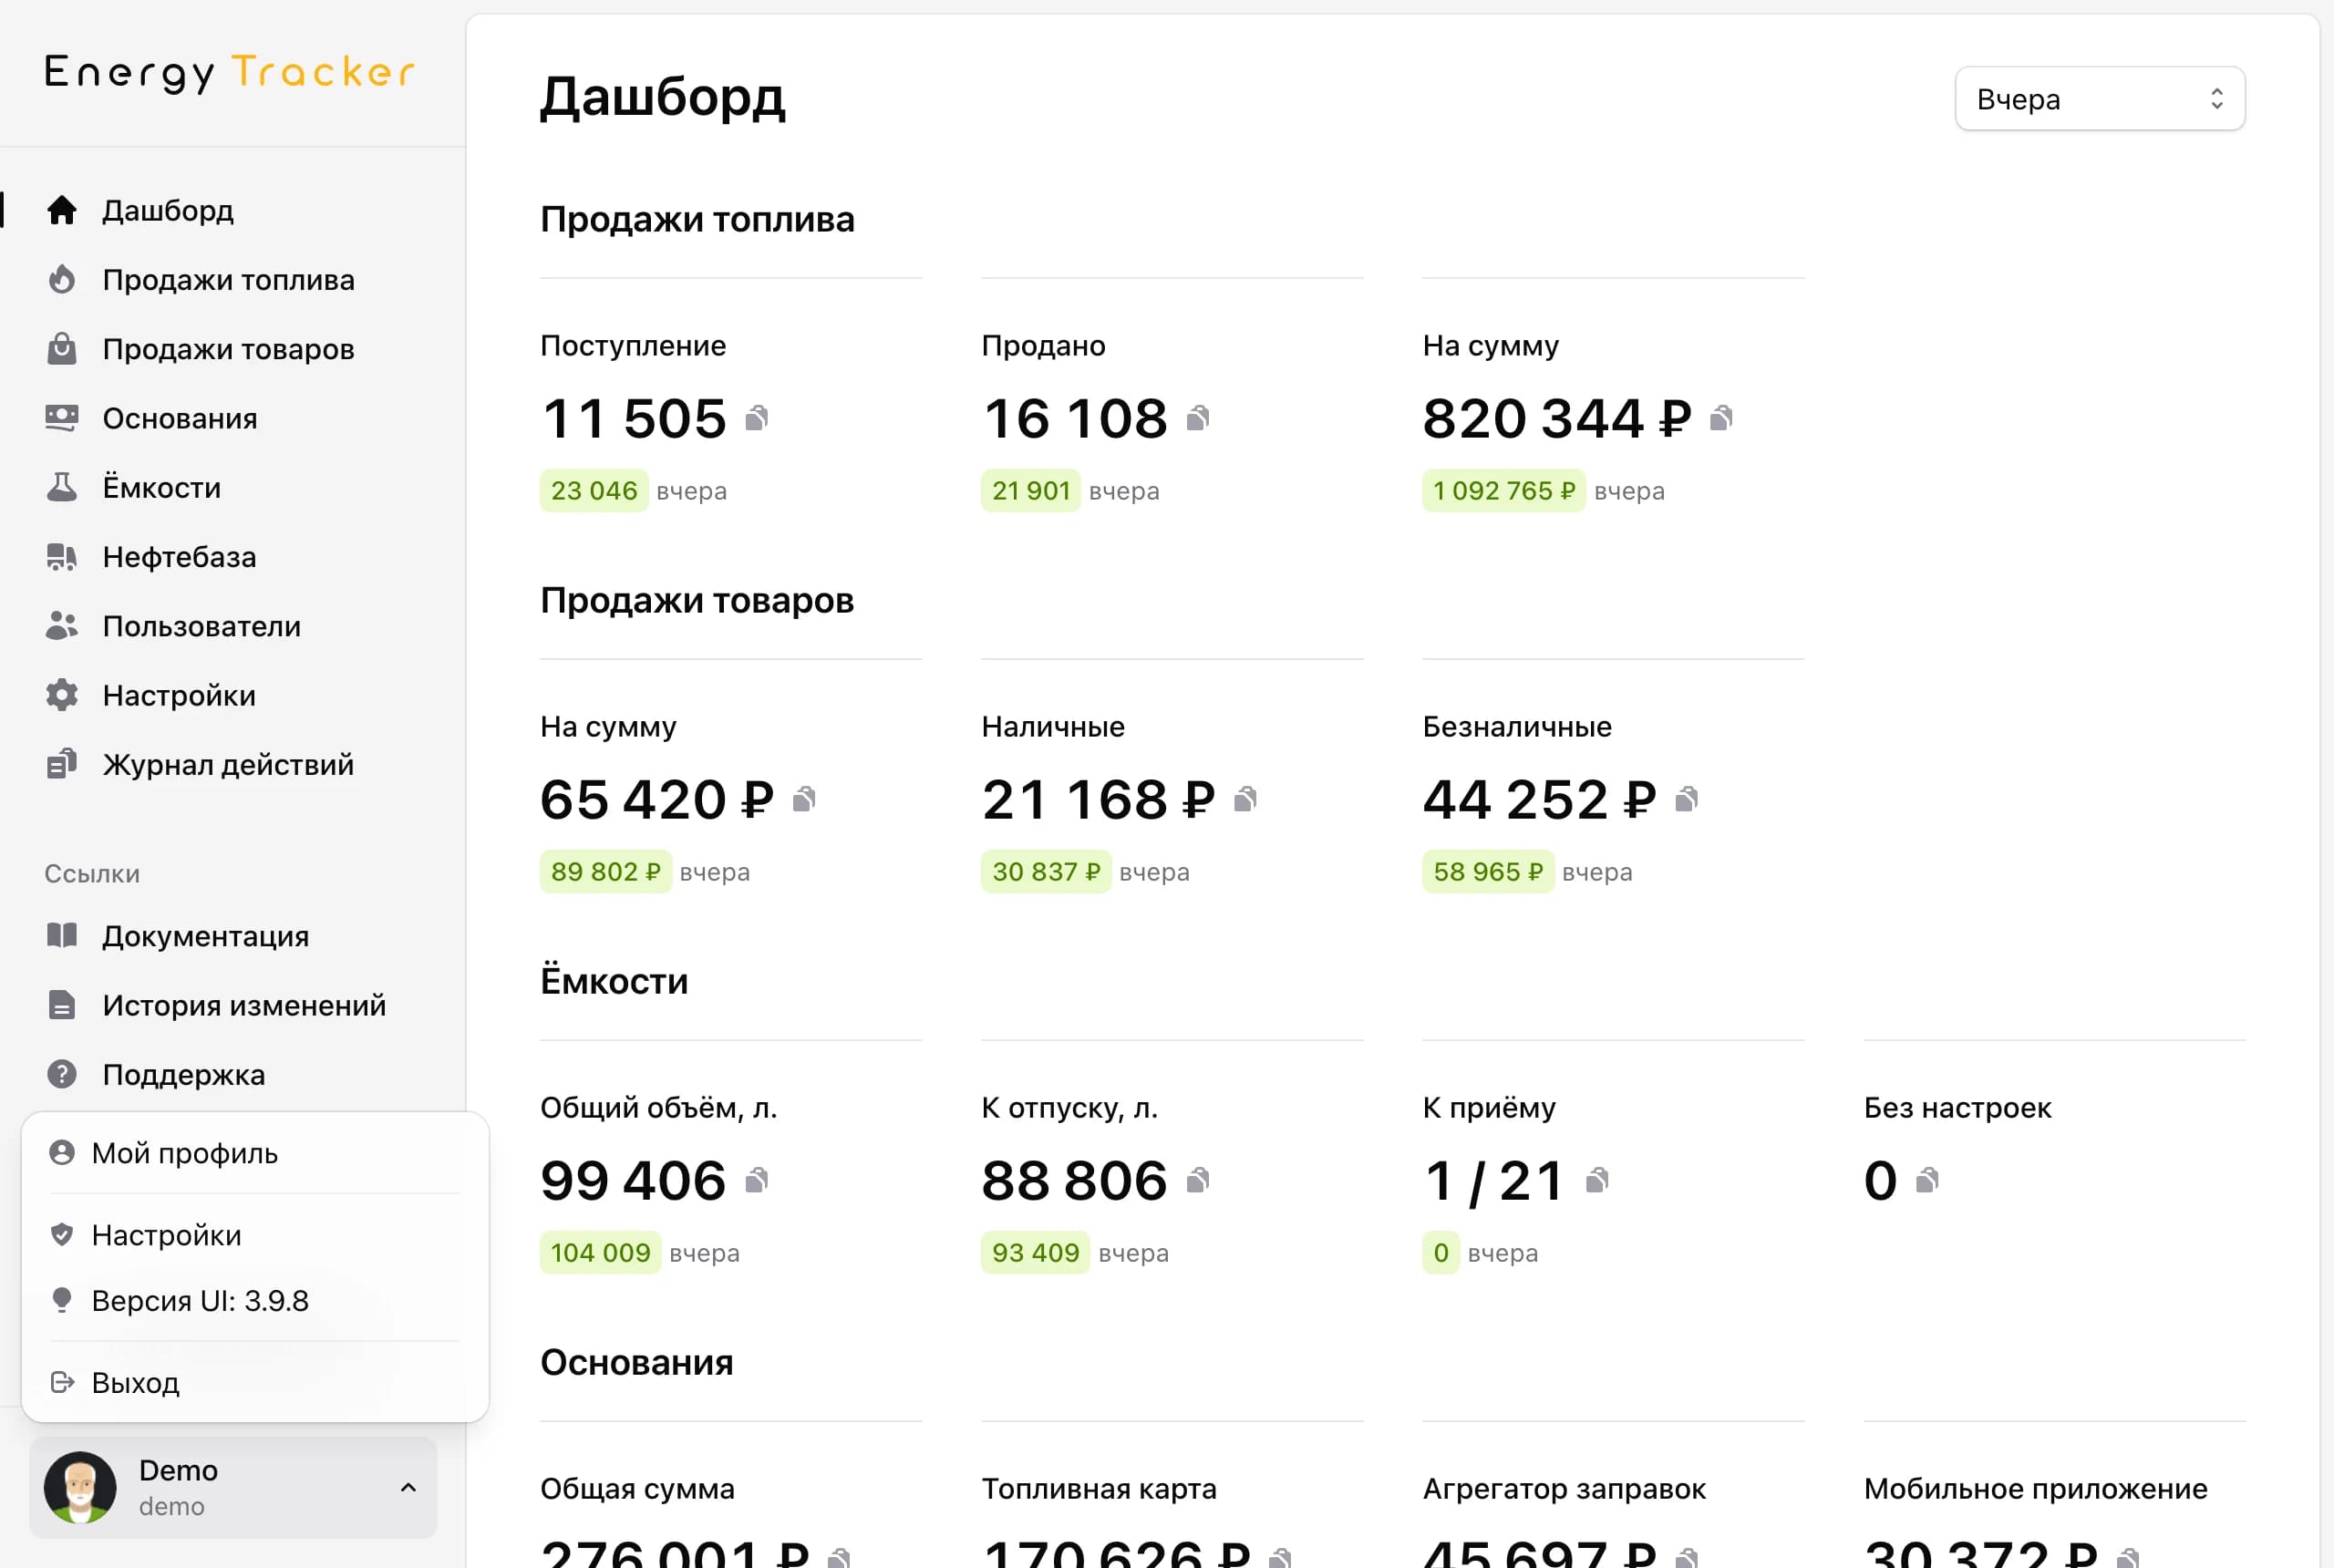Click the truck icon for Нефтебаза
Image resolution: width=2334 pixels, height=1568 pixels.
pyautogui.click(x=62, y=557)
